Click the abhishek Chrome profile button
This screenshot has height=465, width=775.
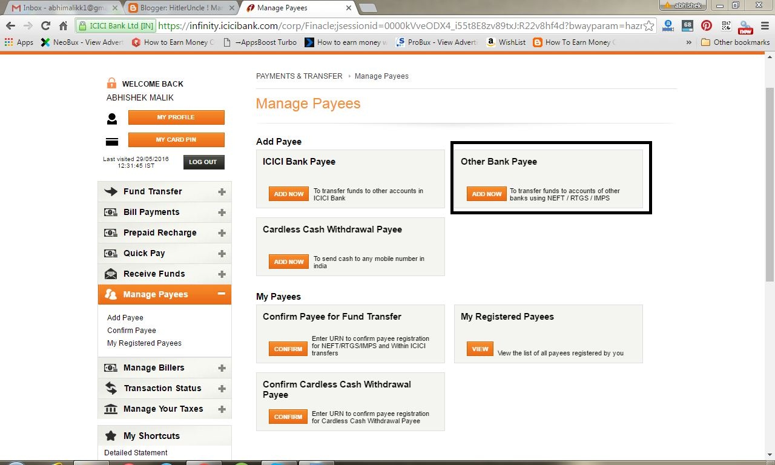click(x=683, y=5)
